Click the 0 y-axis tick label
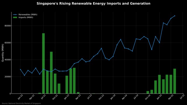Image resolution: width=187 pixels, height=105 pixels. (x=10, y=94)
